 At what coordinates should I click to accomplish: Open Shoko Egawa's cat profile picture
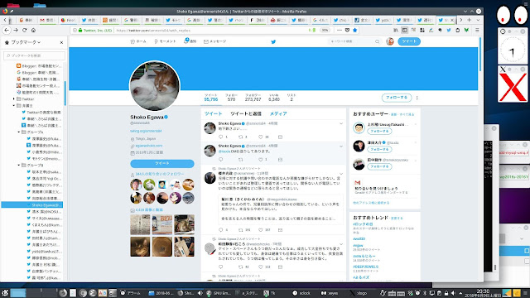pyautogui.click(x=155, y=86)
